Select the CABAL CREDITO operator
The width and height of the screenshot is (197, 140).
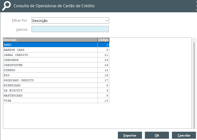56,55
